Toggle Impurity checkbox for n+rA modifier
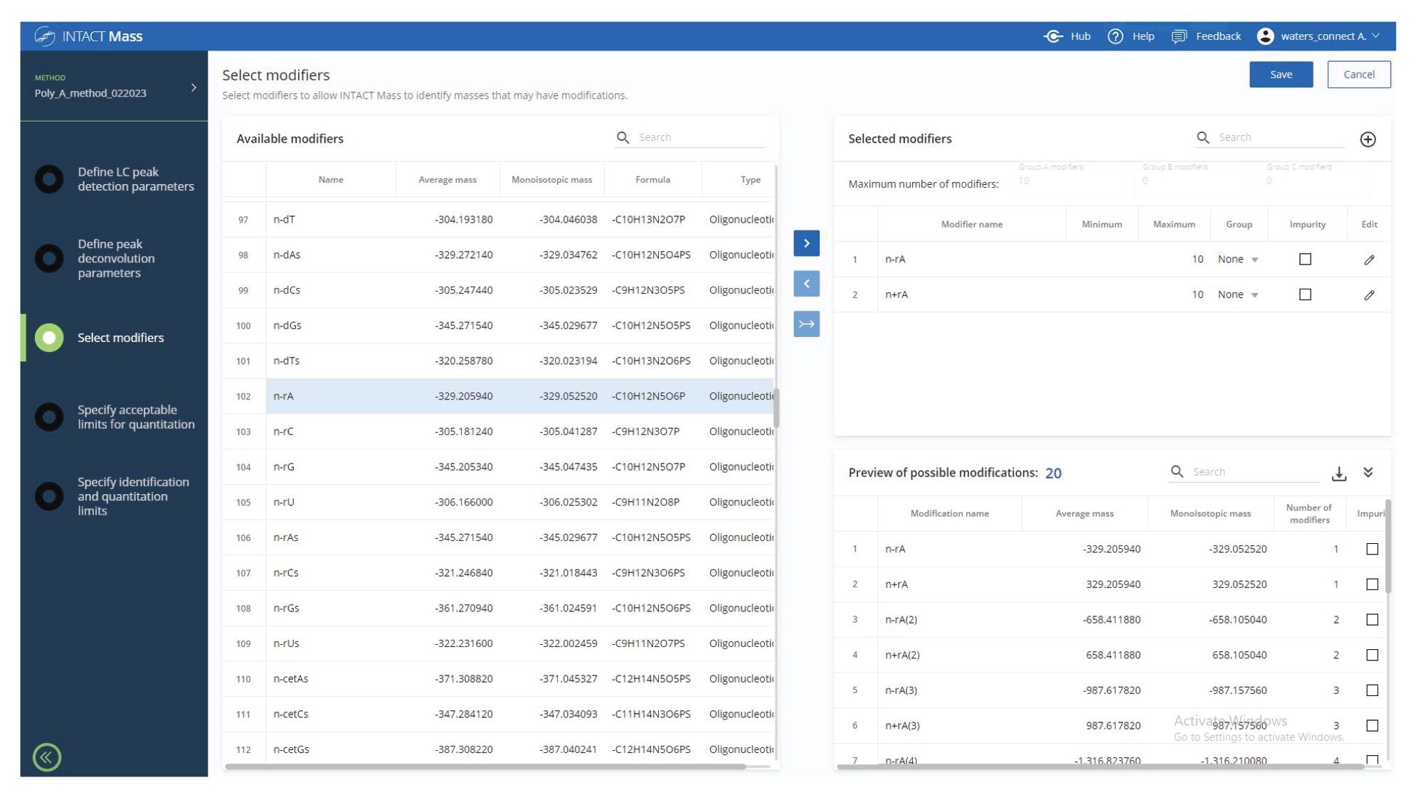The width and height of the screenshot is (1423, 802). click(1305, 294)
